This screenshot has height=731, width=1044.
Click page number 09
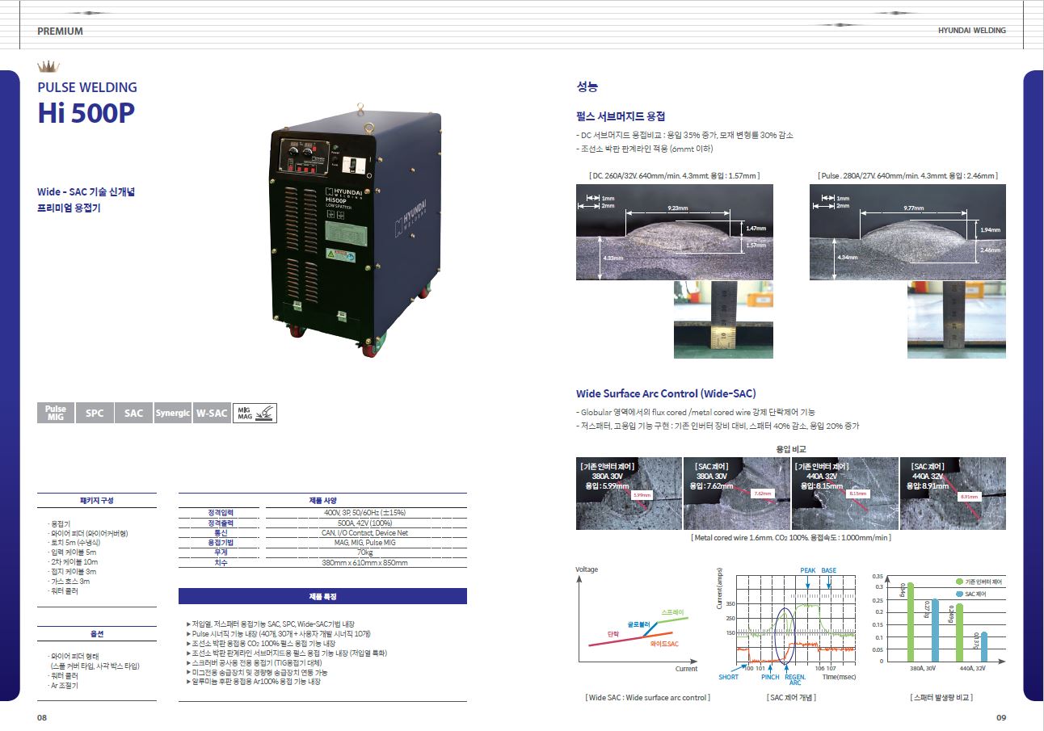1001,717
